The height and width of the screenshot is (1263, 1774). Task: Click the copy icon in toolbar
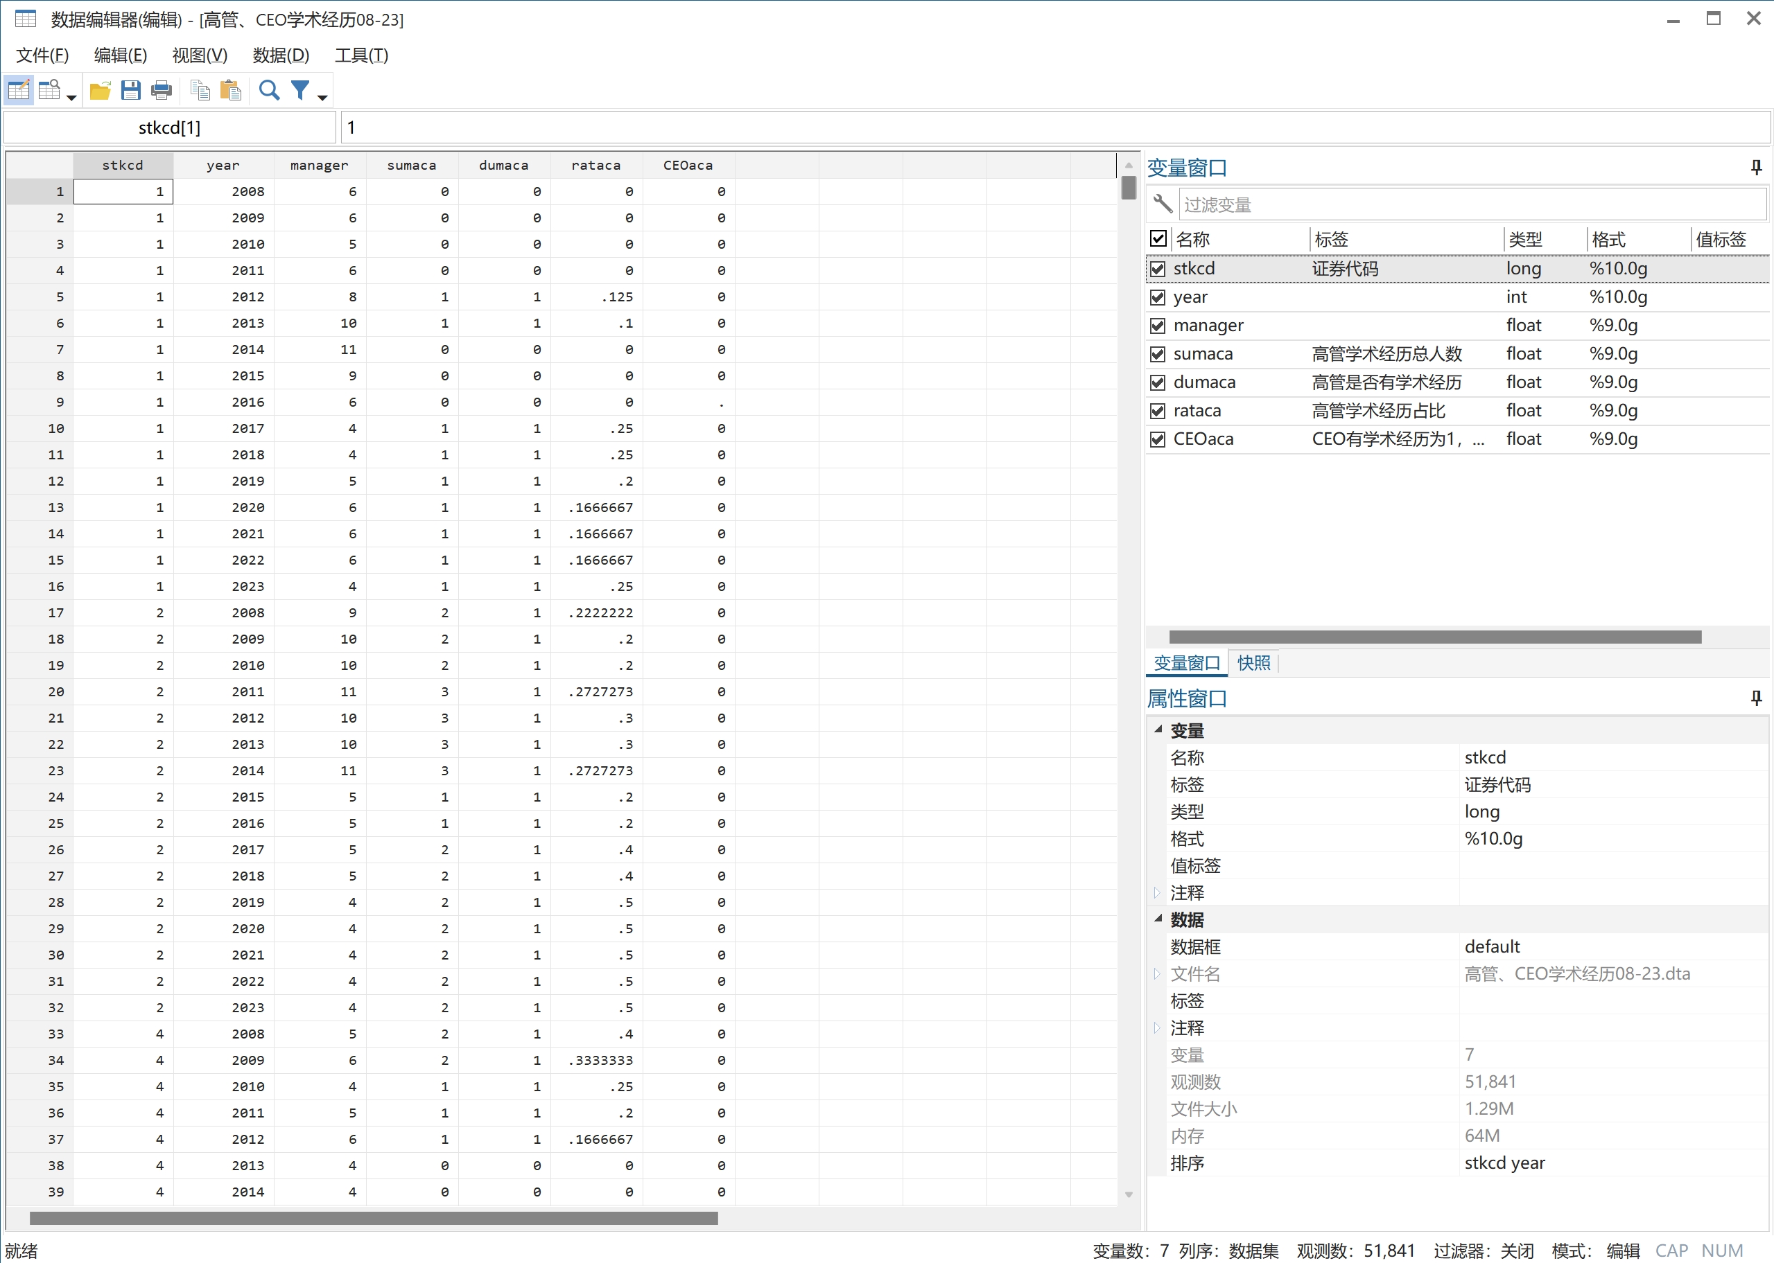pyautogui.click(x=200, y=90)
